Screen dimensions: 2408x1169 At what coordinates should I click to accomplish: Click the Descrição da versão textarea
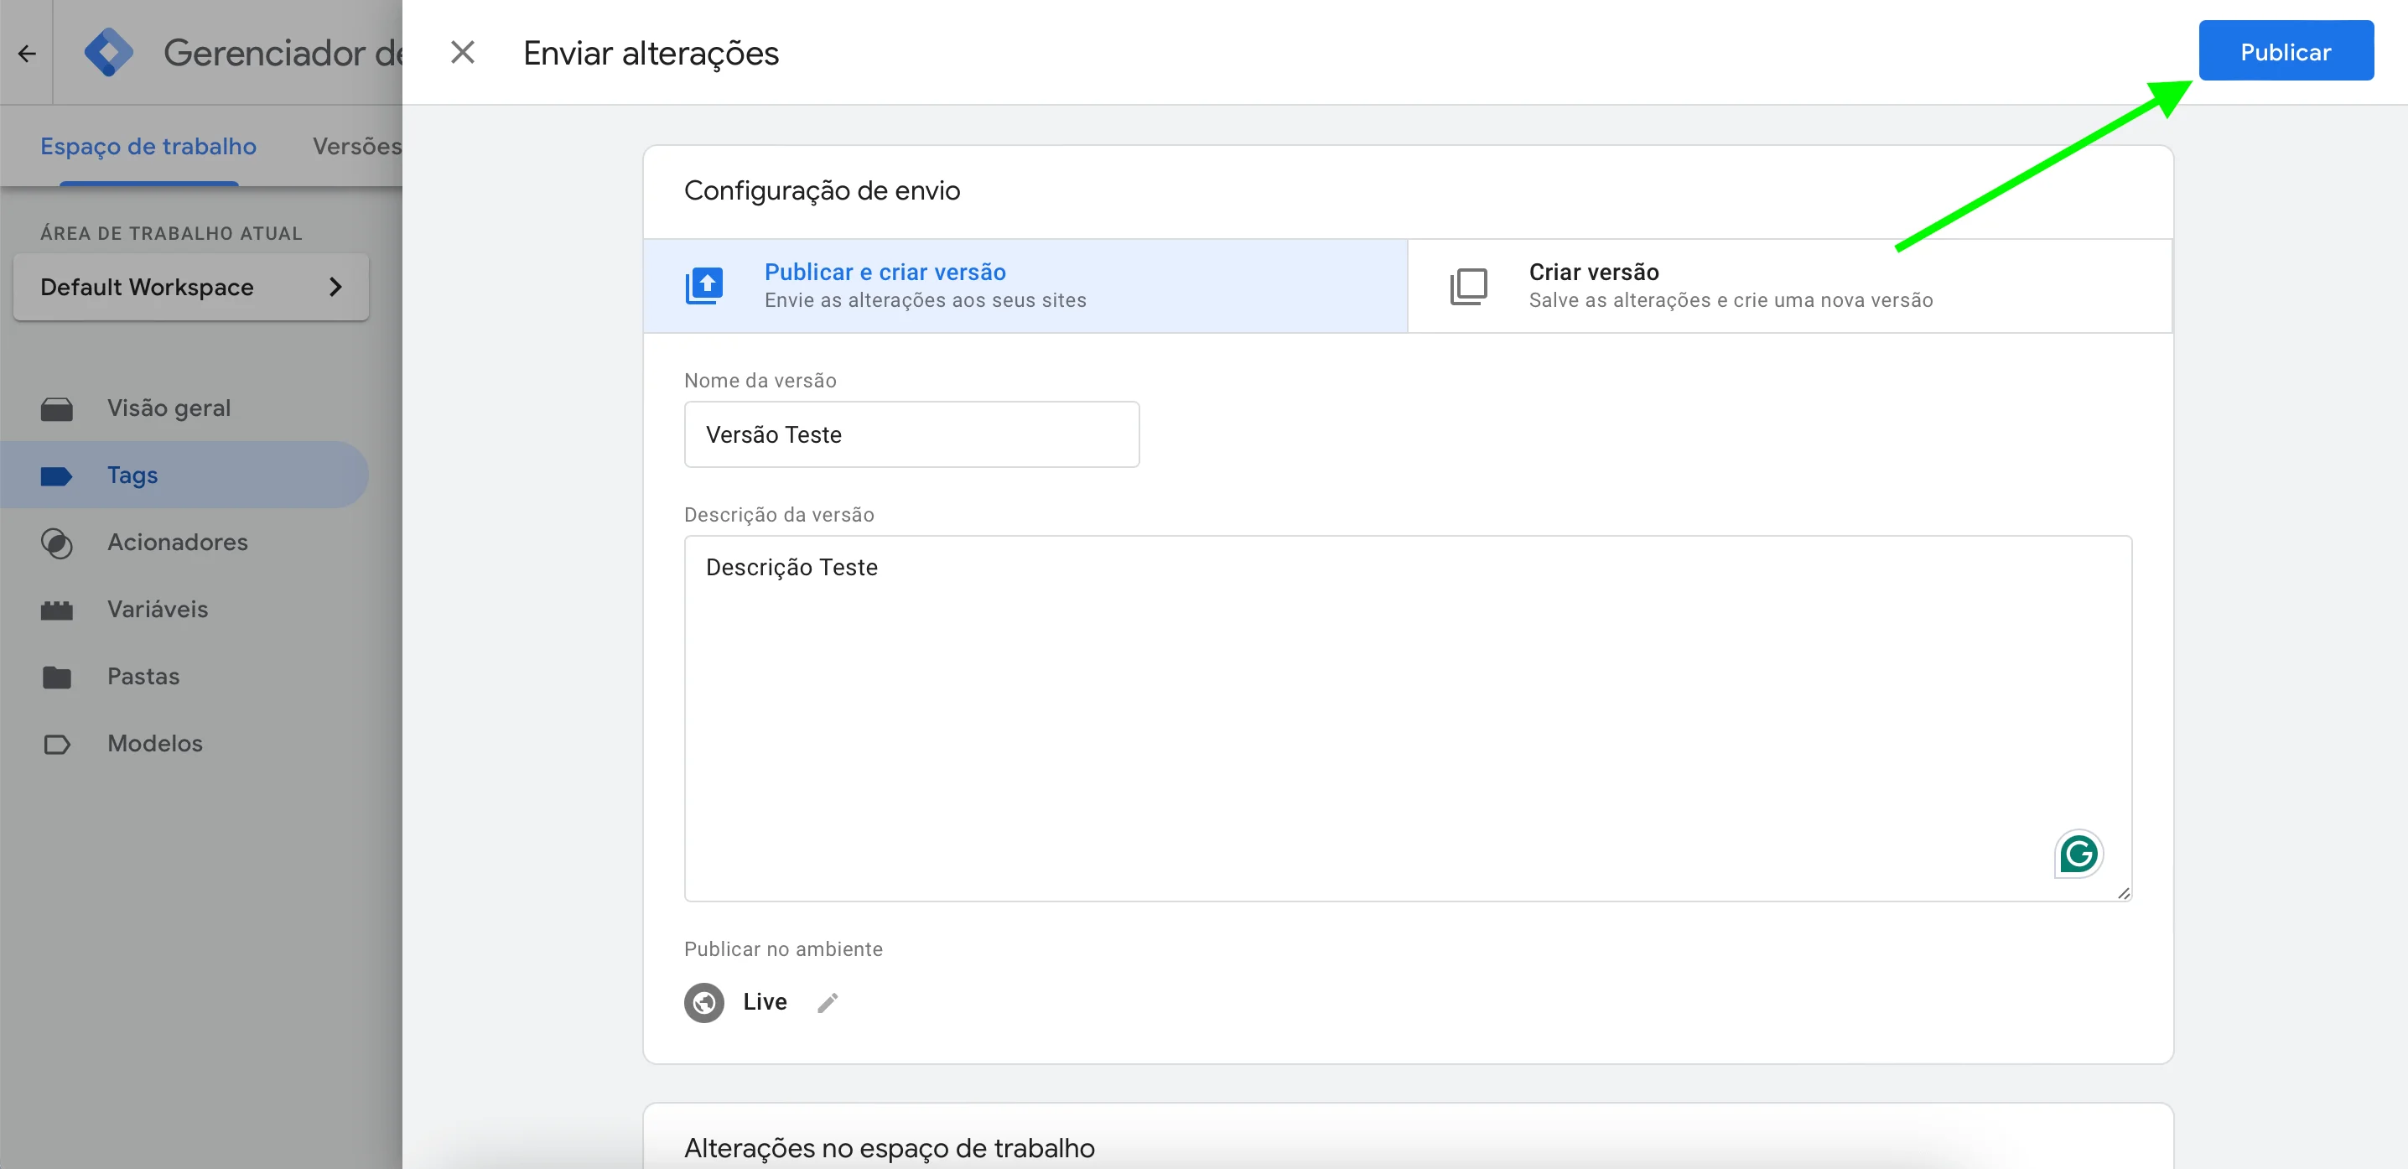1408,718
